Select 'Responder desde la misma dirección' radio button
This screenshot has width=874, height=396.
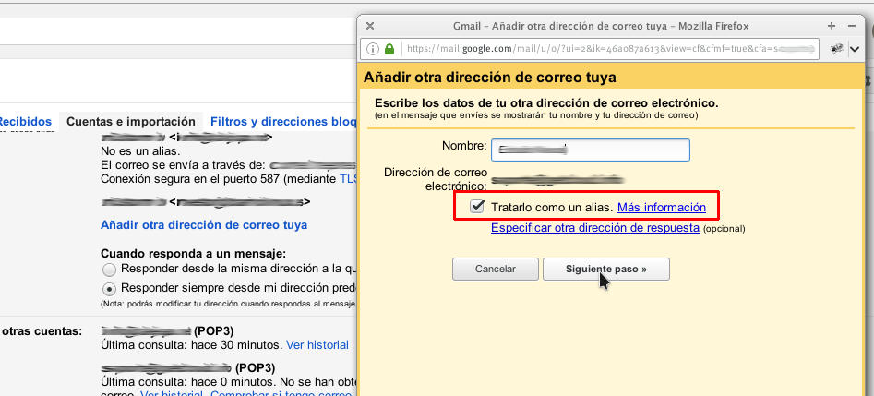[x=110, y=270]
